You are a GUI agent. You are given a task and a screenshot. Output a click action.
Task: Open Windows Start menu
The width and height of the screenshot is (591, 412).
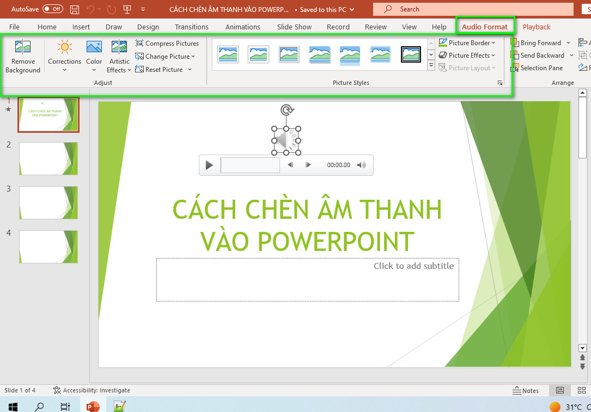pyautogui.click(x=13, y=407)
